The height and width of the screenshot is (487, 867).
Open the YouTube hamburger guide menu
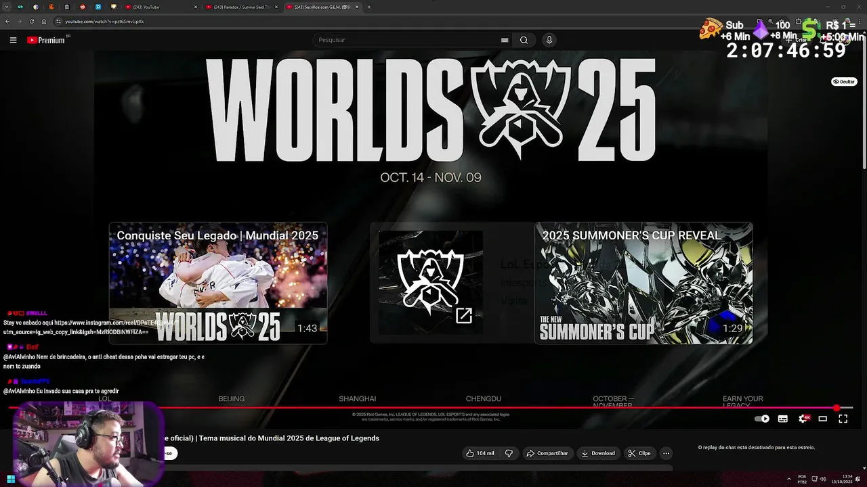[x=13, y=40]
